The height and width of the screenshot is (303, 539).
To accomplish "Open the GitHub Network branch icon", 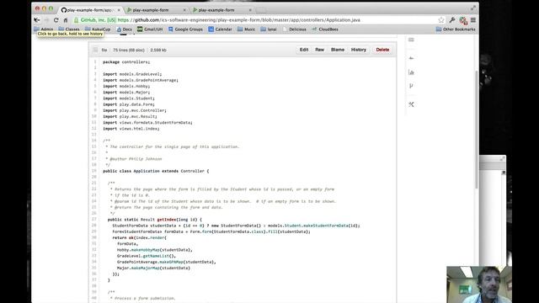I will [411, 86].
